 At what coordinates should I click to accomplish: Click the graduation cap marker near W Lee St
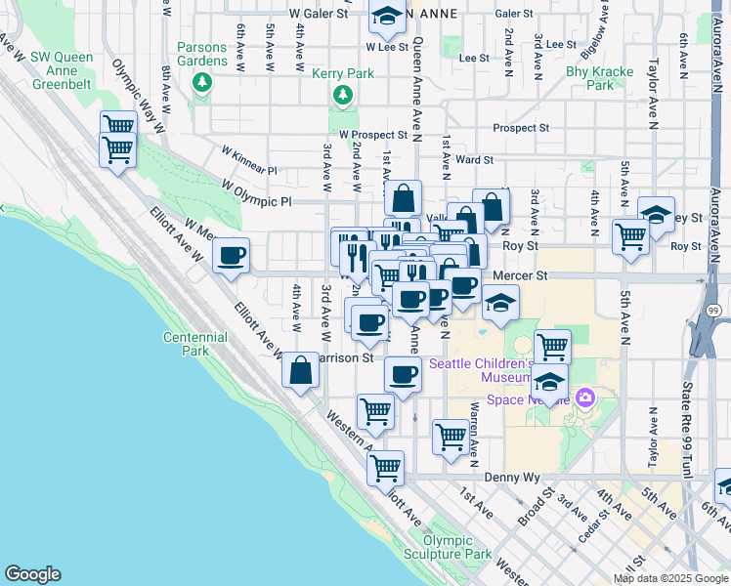387,17
